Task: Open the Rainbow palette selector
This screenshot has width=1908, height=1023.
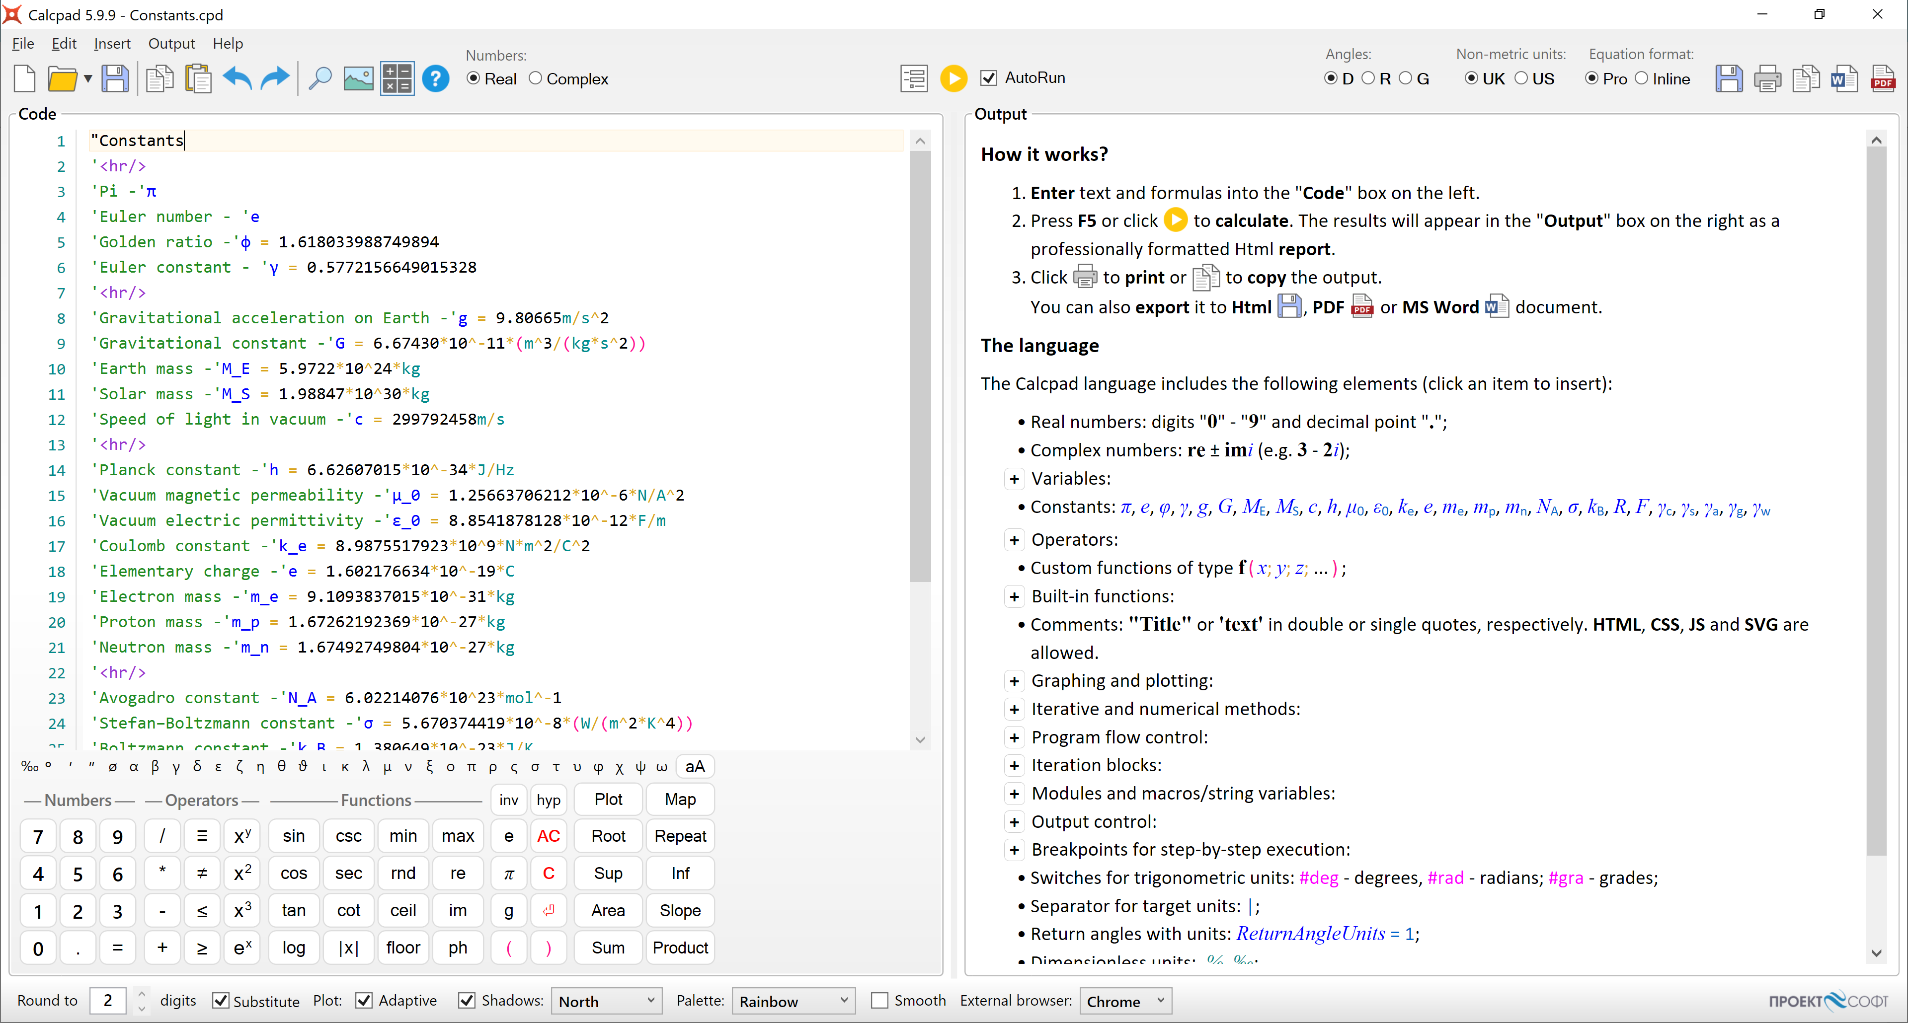Action: point(794,1000)
